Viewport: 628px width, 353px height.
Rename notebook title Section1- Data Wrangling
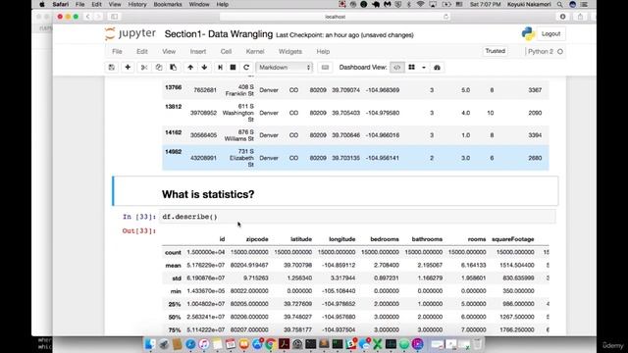click(218, 34)
